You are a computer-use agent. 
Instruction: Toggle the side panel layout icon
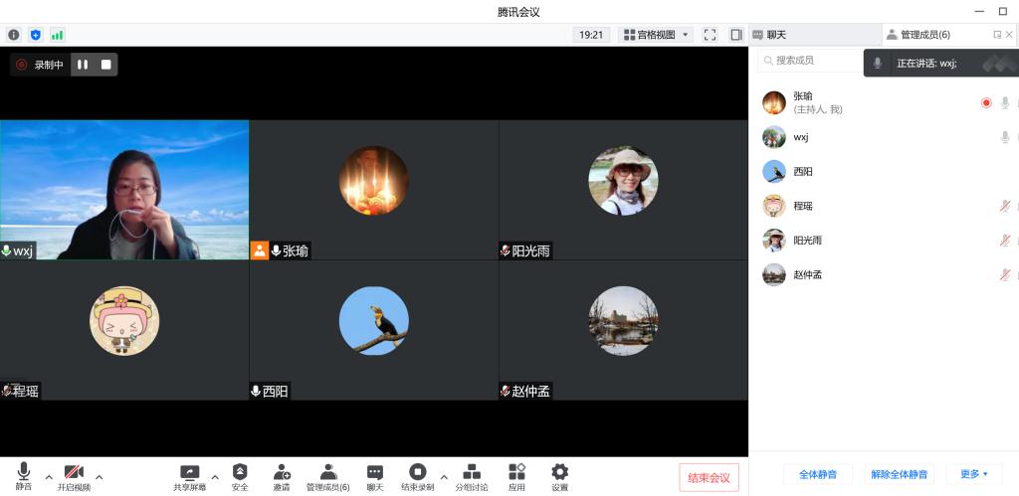click(x=735, y=35)
